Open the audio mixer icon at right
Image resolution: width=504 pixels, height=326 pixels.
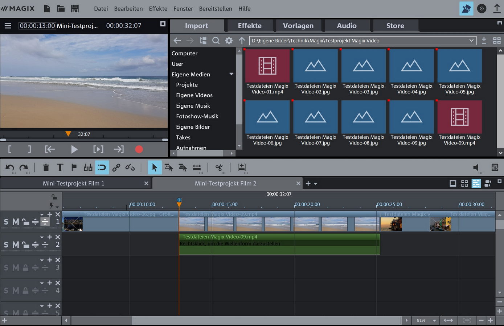click(495, 167)
